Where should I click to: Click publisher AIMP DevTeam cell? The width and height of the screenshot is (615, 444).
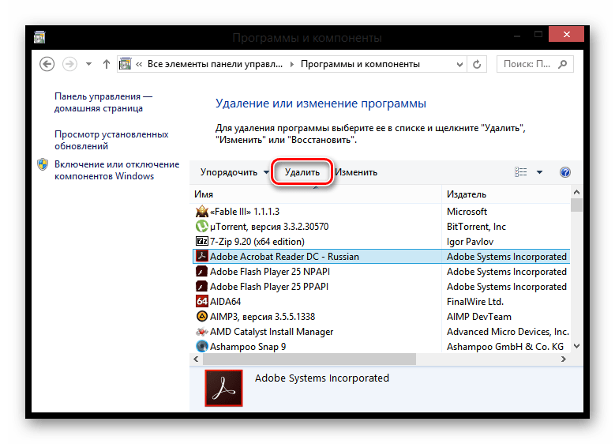479,317
